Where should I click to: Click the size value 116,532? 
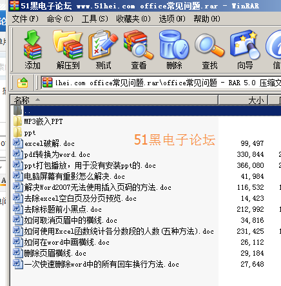click(x=250, y=187)
